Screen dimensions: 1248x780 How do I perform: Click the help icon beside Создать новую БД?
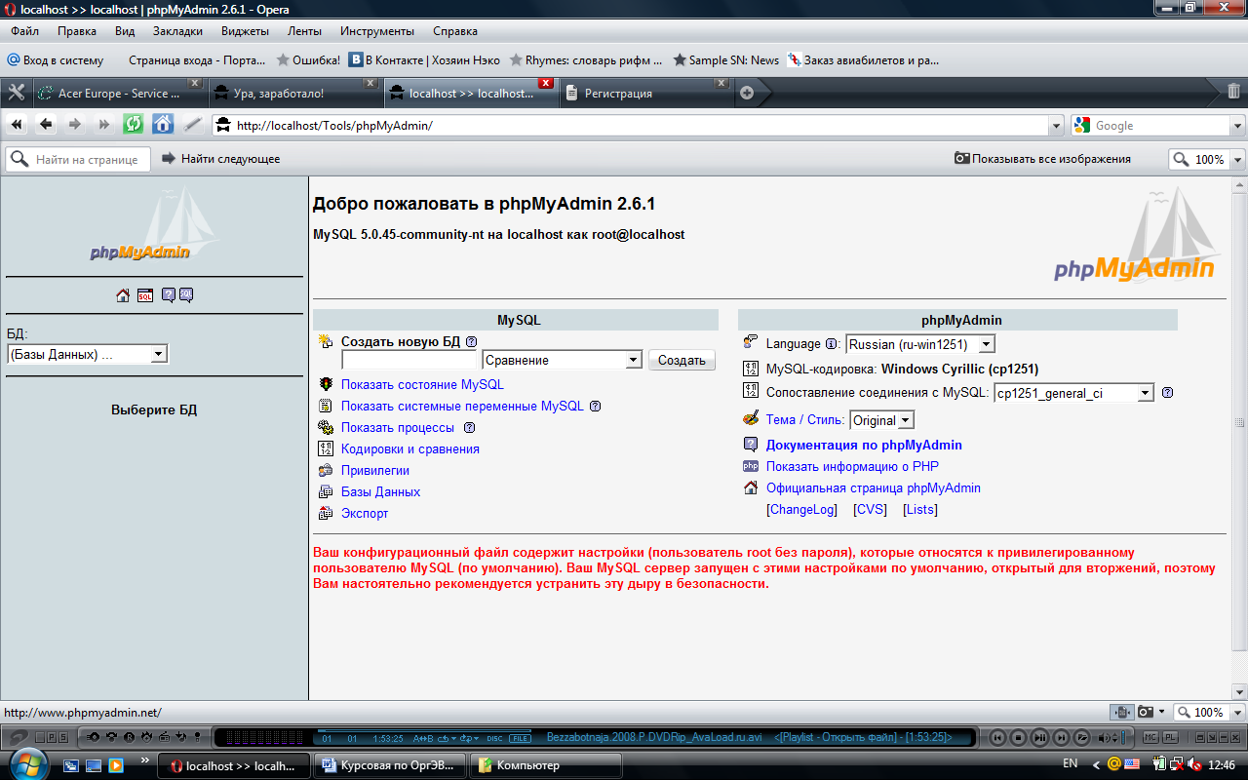[x=471, y=342]
